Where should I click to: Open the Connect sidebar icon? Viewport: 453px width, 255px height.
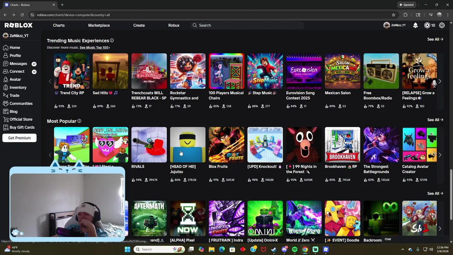[x=6, y=72]
